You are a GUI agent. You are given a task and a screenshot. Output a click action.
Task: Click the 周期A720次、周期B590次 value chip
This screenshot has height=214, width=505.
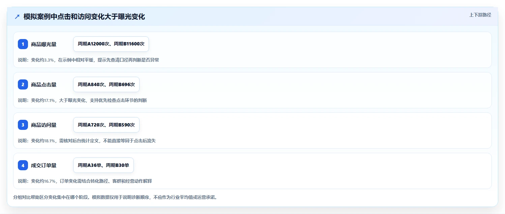coord(106,125)
